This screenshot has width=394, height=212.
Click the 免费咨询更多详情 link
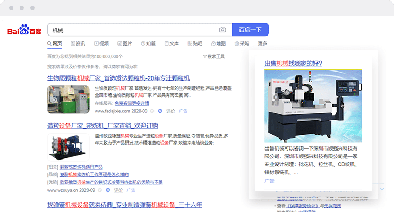[x=132, y=103]
